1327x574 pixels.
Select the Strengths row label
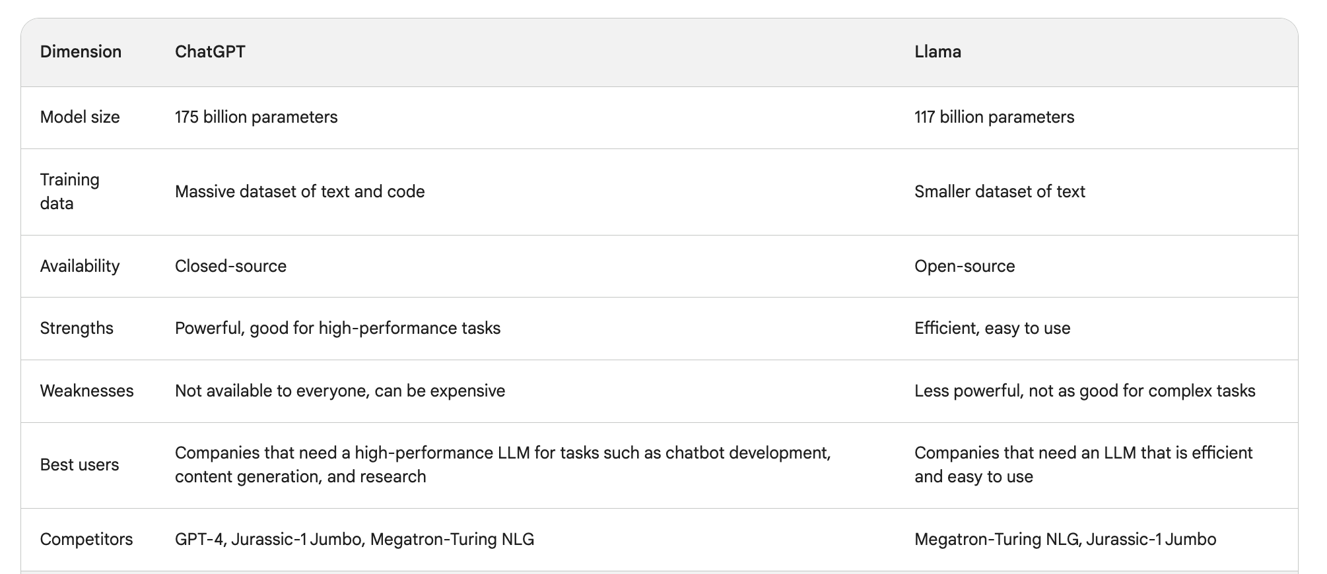tap(77, 328)
